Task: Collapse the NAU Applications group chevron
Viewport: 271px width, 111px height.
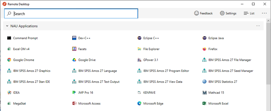Action: tap(7, 26)
